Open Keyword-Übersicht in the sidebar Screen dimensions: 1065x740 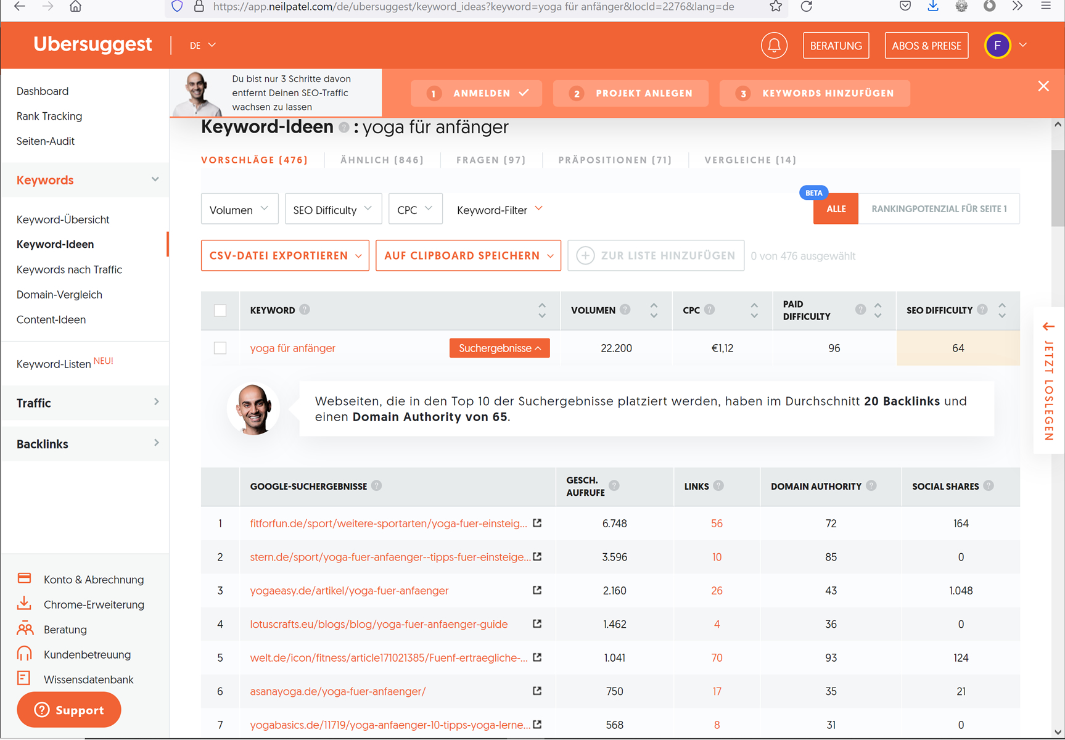click(x=63, y=220)
